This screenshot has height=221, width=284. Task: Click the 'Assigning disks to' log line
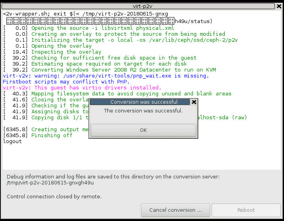[x=46, y=112]
